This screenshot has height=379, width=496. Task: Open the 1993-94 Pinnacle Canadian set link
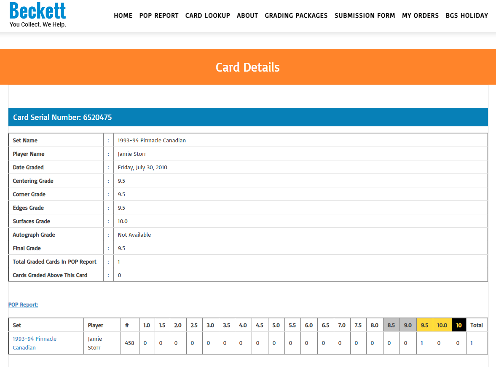tap(35, 343)
